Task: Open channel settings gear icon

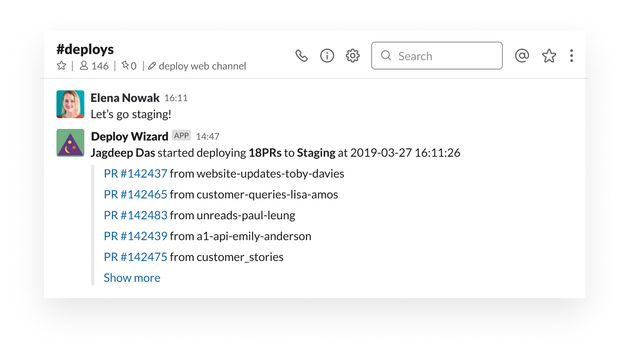Action: [353, 56]
